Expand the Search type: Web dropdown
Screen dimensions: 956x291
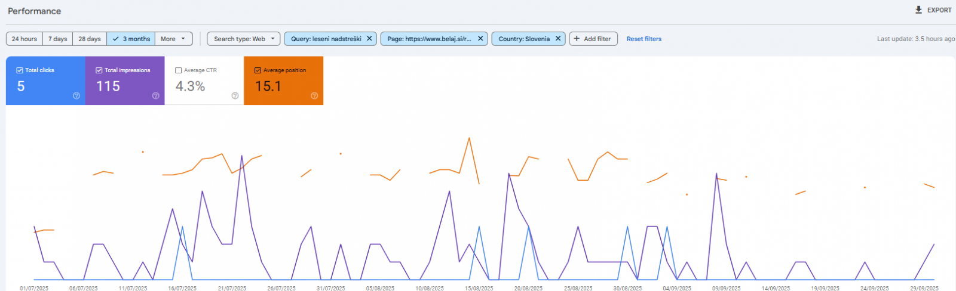[244, 39]
